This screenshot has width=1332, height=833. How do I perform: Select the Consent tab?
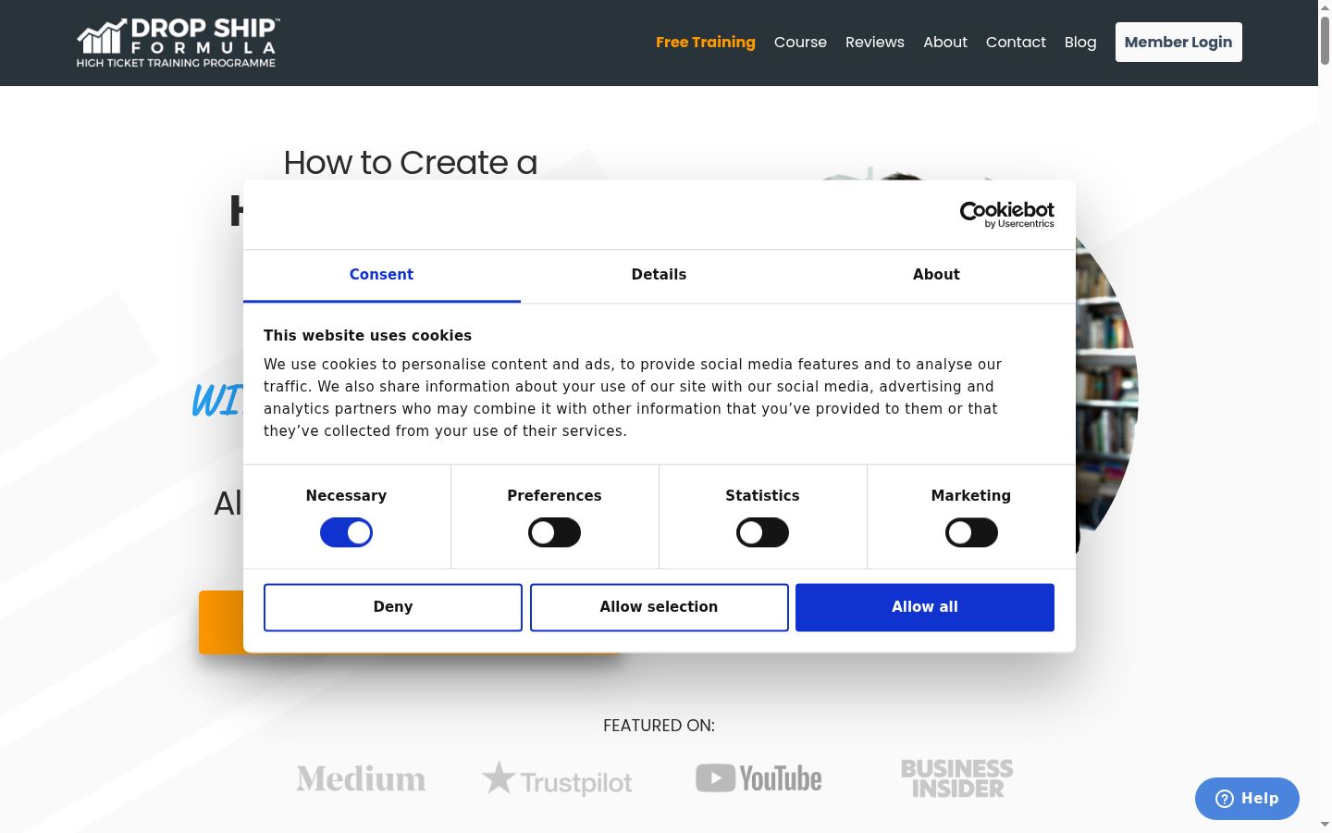pyautogui.click(x=381, y=275)
